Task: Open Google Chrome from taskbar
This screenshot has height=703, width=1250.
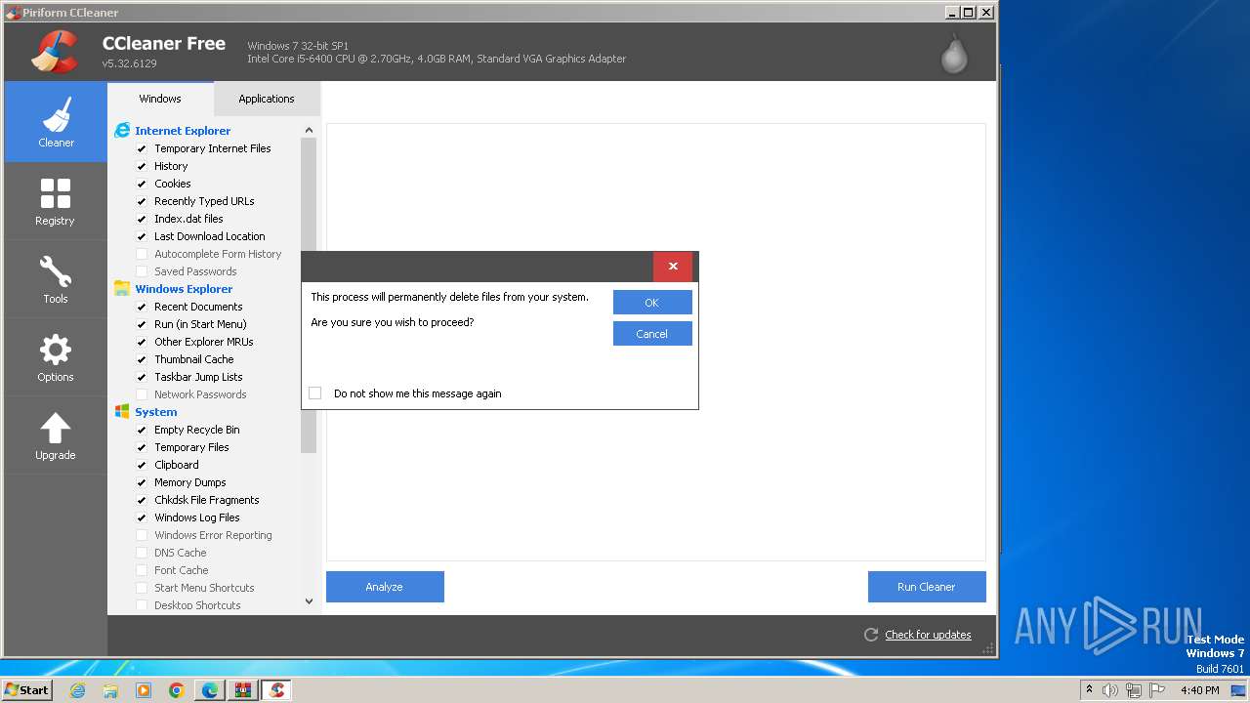Action: [177, 690]
